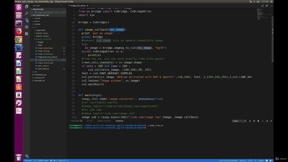Add a new terminal with plus icon

click(250, 121)
